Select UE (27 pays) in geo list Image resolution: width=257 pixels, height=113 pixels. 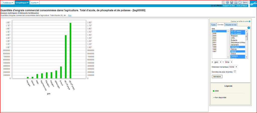pos(238,31)
